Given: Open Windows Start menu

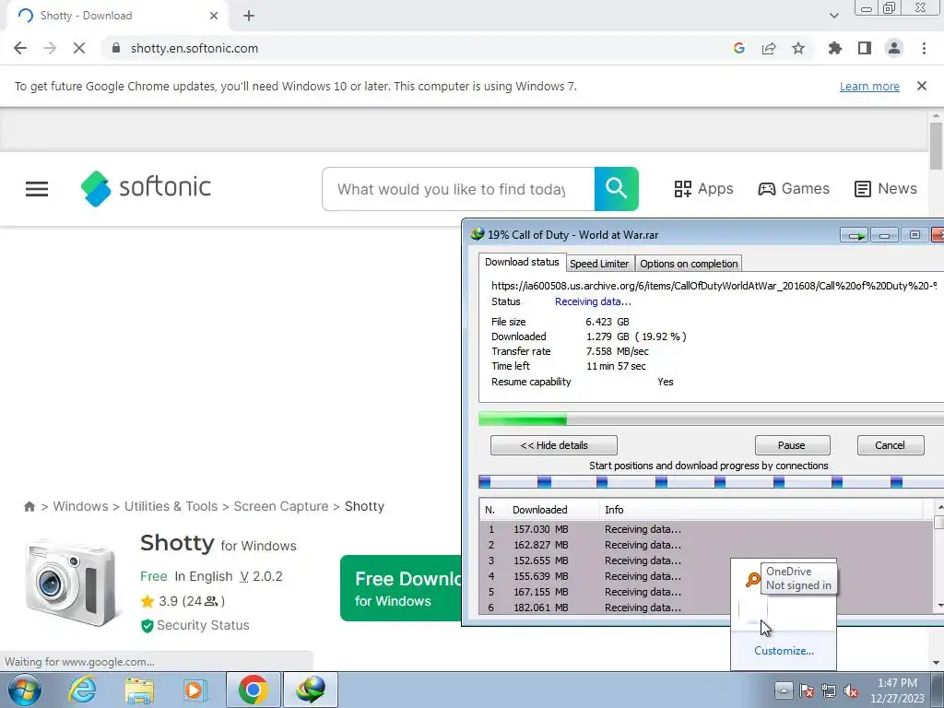Looking at the screenshot, I should point(24,690).
